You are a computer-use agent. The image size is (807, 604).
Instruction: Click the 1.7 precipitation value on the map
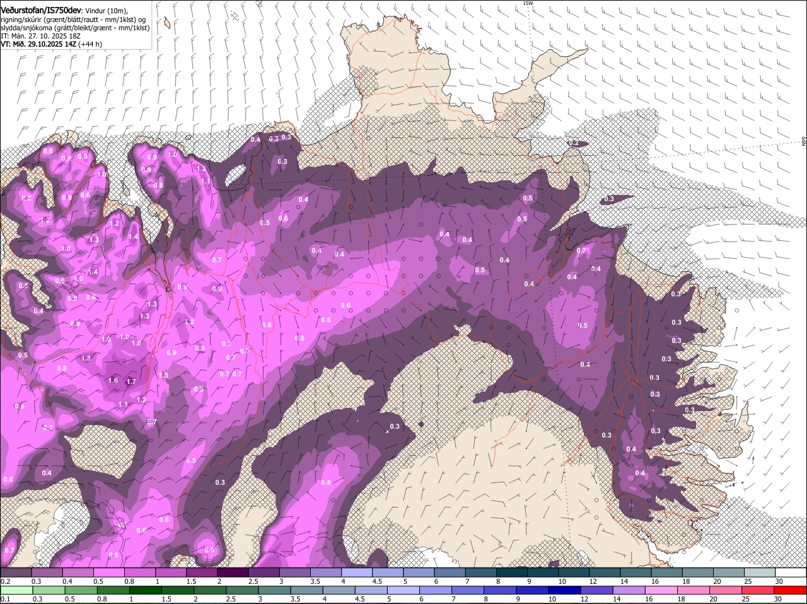[x=131, y=381]
